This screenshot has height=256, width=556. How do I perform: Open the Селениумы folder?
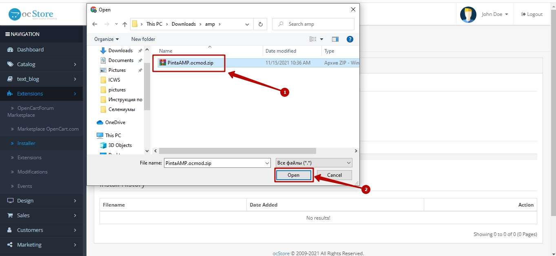(122, 109)
